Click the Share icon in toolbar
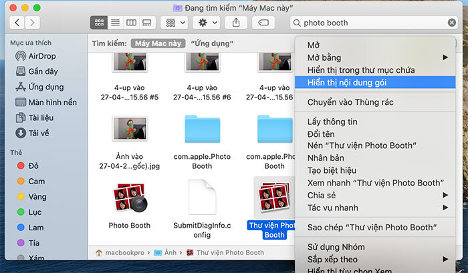Image resolution: width=468 pixels, height=273 pixels. pos(236,23)
